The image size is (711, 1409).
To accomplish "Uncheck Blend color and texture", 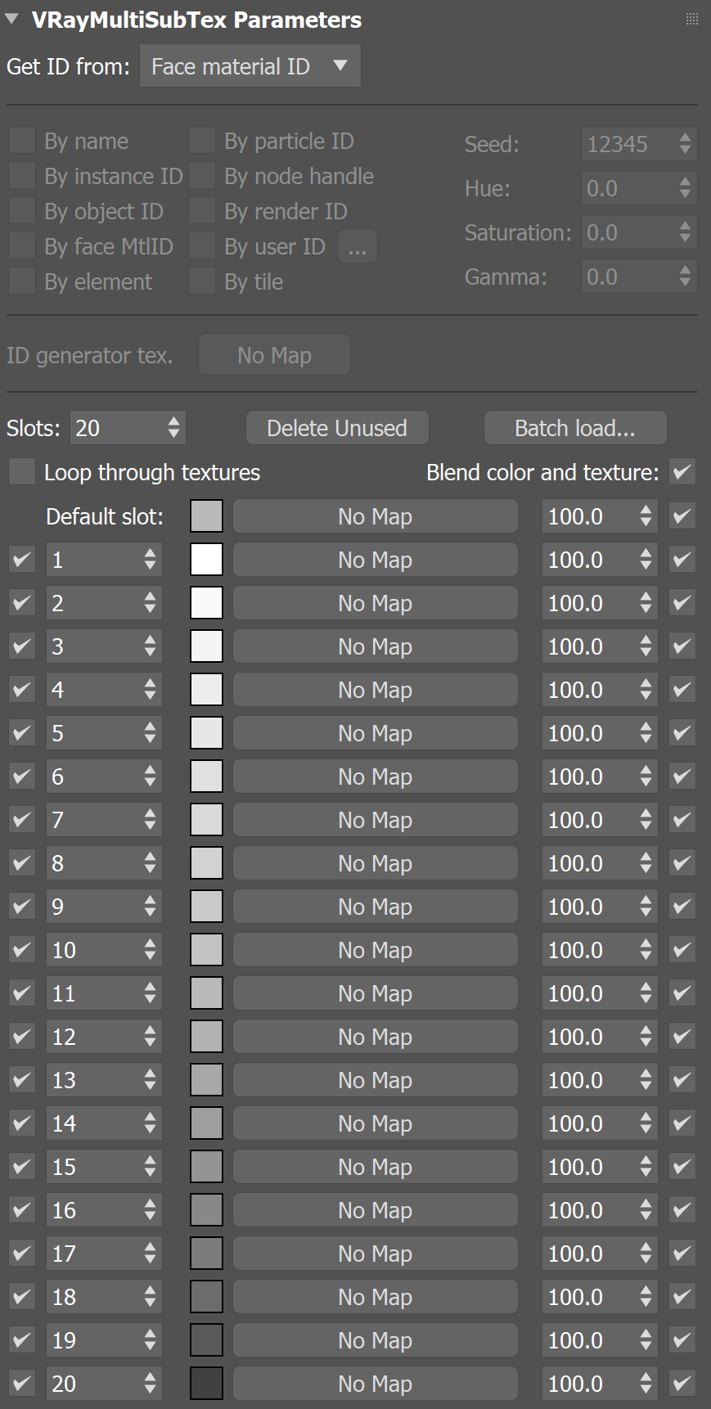I will 682,472.
